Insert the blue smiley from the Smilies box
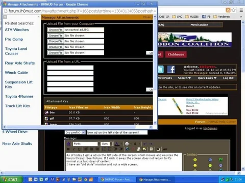This screenshot has height=183, width=245. click(210, 160)
